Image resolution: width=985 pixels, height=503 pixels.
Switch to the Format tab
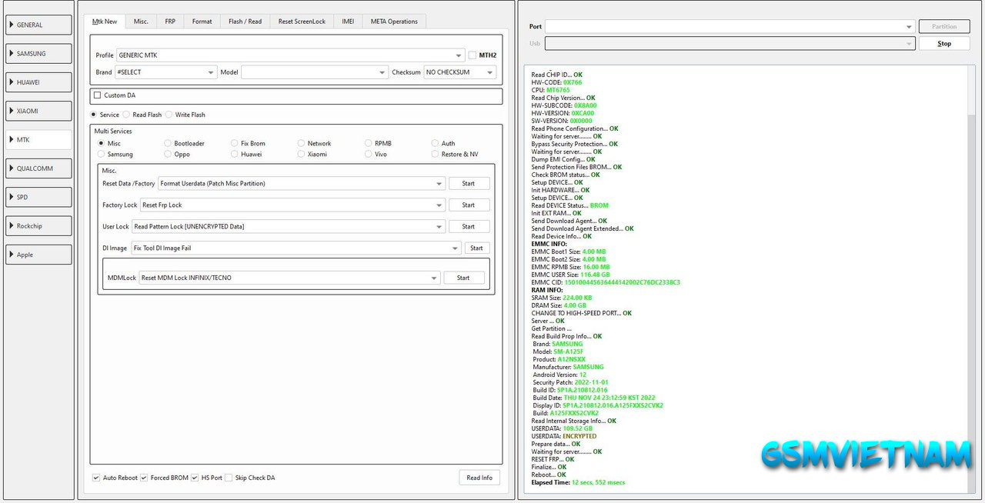pyautogui.click(x=202, y=22)
